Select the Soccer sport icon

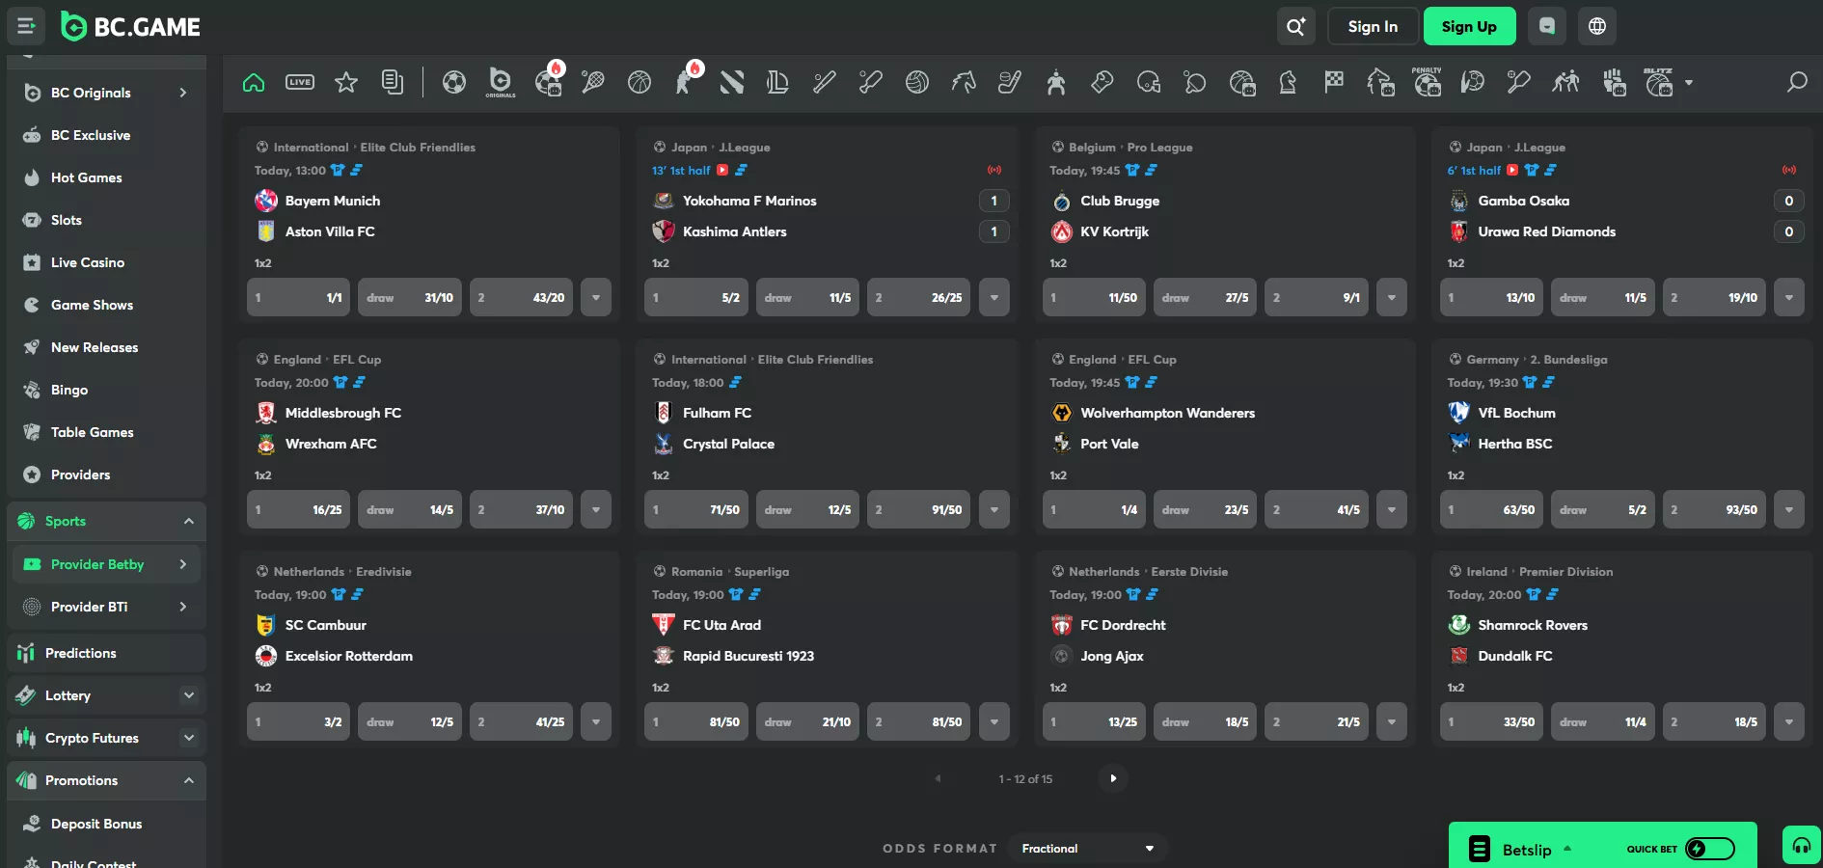(454, 83)
